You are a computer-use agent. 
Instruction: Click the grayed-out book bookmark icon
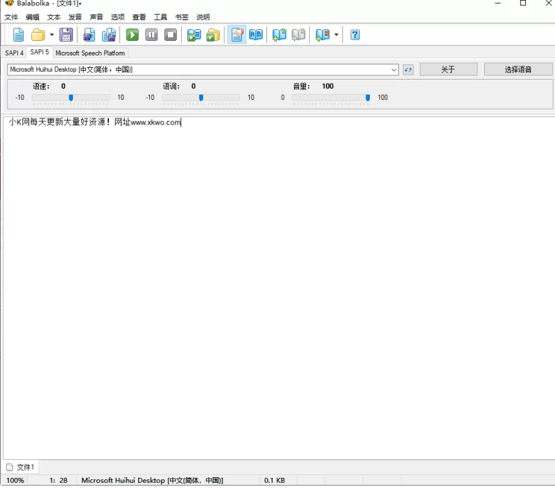(x=298, y=35)
